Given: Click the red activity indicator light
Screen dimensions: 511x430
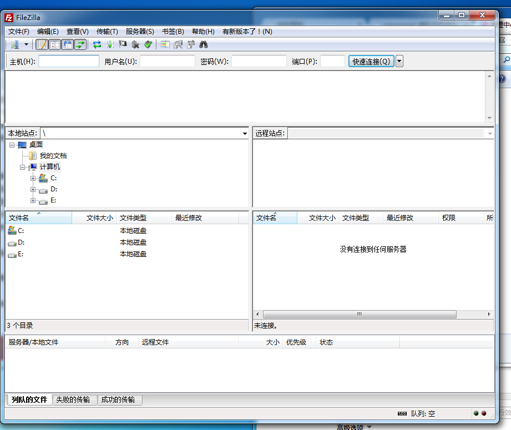Looking at the screenshot, I should [x=484, y=413].
